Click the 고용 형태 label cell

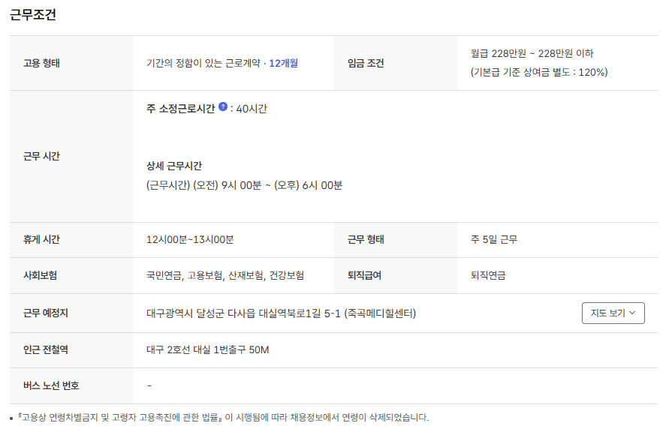coord(71,63)
